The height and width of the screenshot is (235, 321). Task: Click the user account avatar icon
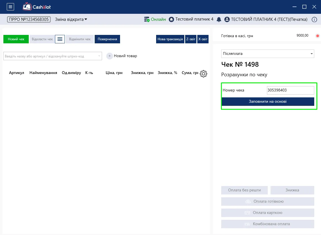[x=227, y=19]
